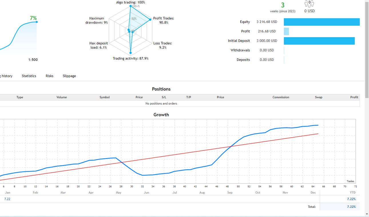This screenshot has width=369, height=217.
Task: Click the Commission column header
Action: tap(281, 97)
